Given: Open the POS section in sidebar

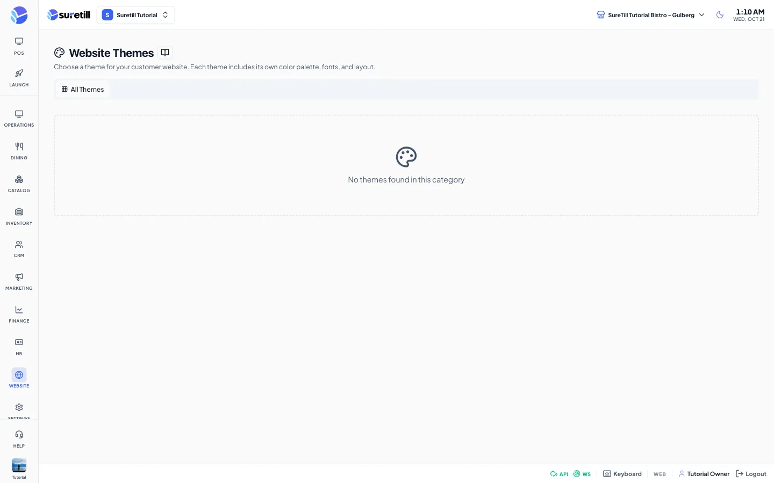Looking at the screenshot, I should pyautogui.click(x=19, y=46).
